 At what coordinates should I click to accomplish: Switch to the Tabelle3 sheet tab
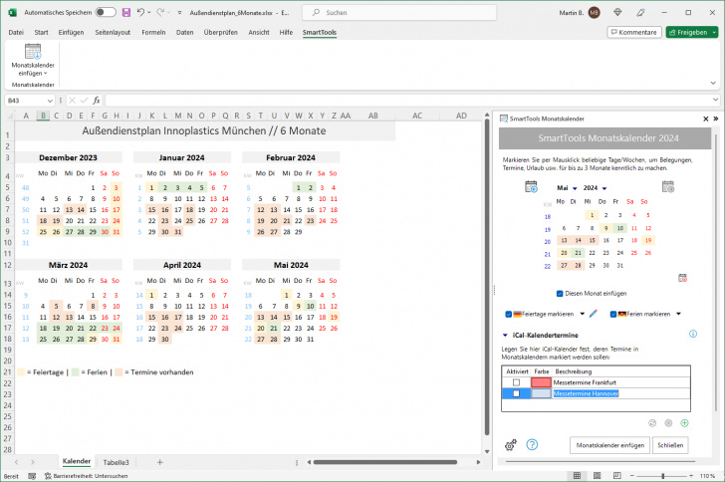(117, 462)
